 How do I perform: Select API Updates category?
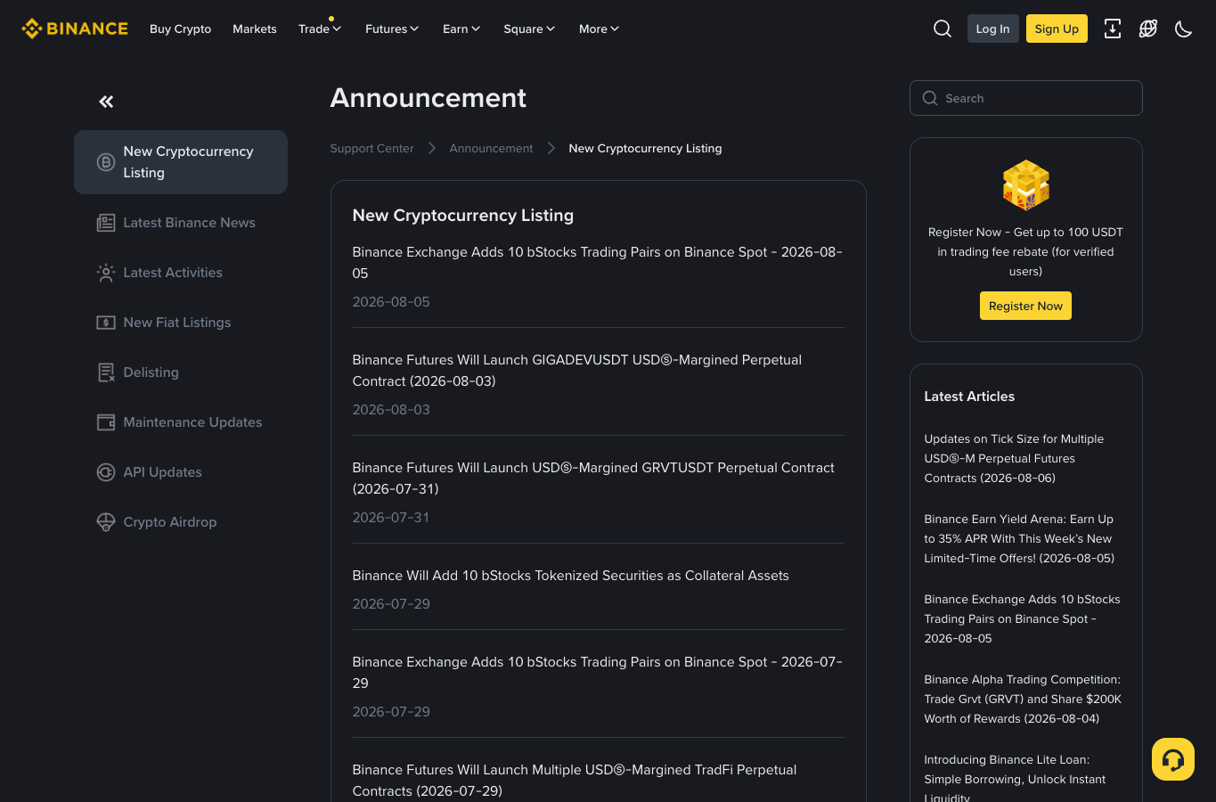coord(181,472)
